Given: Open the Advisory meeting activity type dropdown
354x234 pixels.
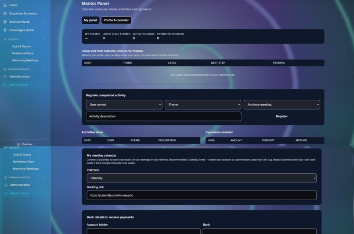Looking at the screenshot, I should [282, 105].
